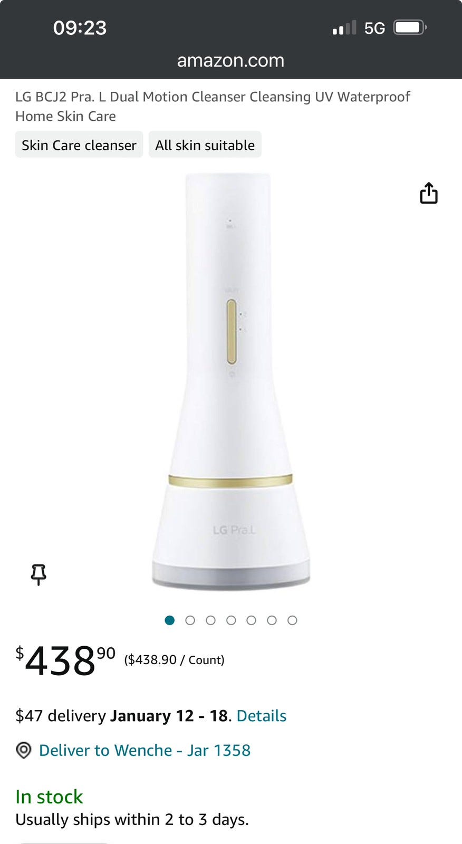Viewport: 462px width, 844px height.
Task: Open delivery Details link
Action: coord(262,716)
